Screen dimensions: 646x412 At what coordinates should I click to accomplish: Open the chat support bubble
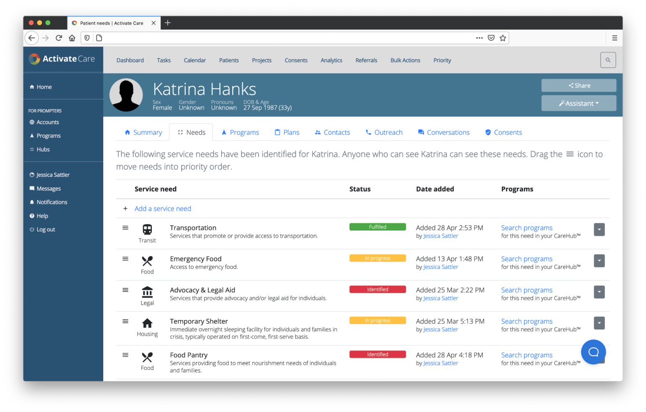coord(593,352)
